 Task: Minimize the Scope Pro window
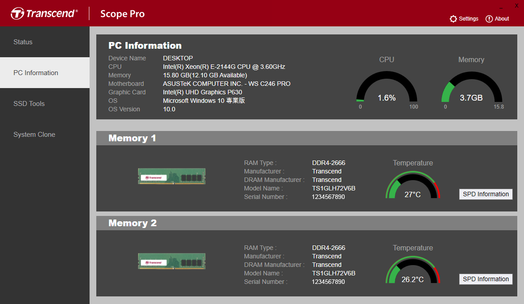(x=501, y=8)
